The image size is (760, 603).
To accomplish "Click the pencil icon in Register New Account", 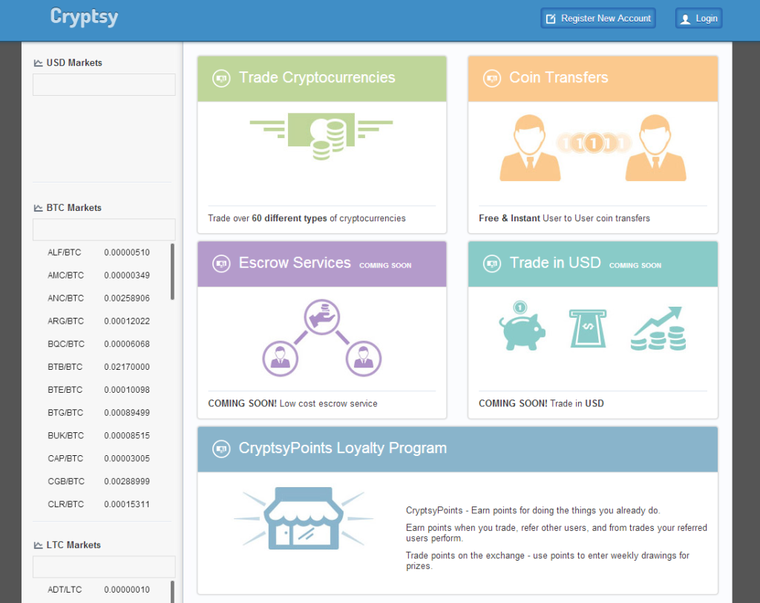I will pyautogui.click(x=551, y=19).
